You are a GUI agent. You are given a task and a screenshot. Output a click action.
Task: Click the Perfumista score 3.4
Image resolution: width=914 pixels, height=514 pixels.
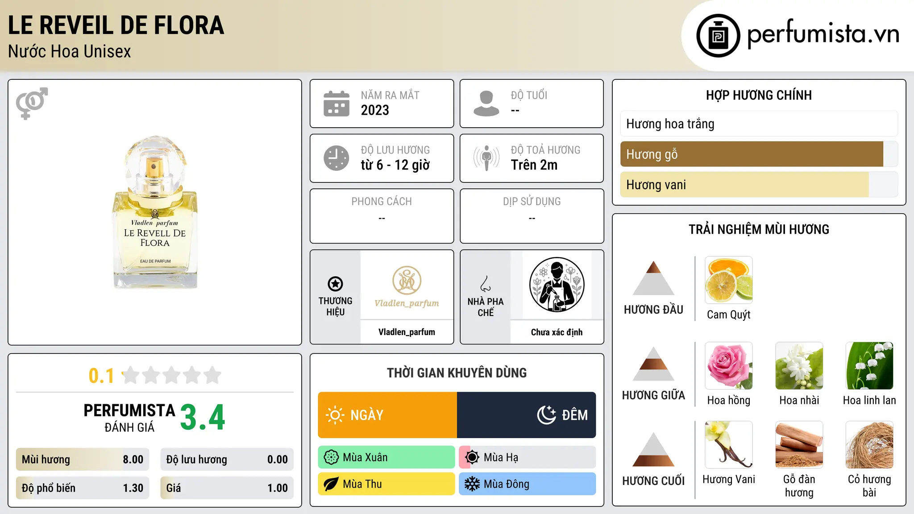point(203,417)
